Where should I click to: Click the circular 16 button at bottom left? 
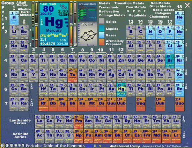(x=16, y=145)
